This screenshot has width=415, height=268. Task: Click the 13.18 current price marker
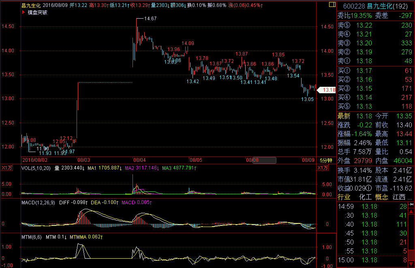327,90
